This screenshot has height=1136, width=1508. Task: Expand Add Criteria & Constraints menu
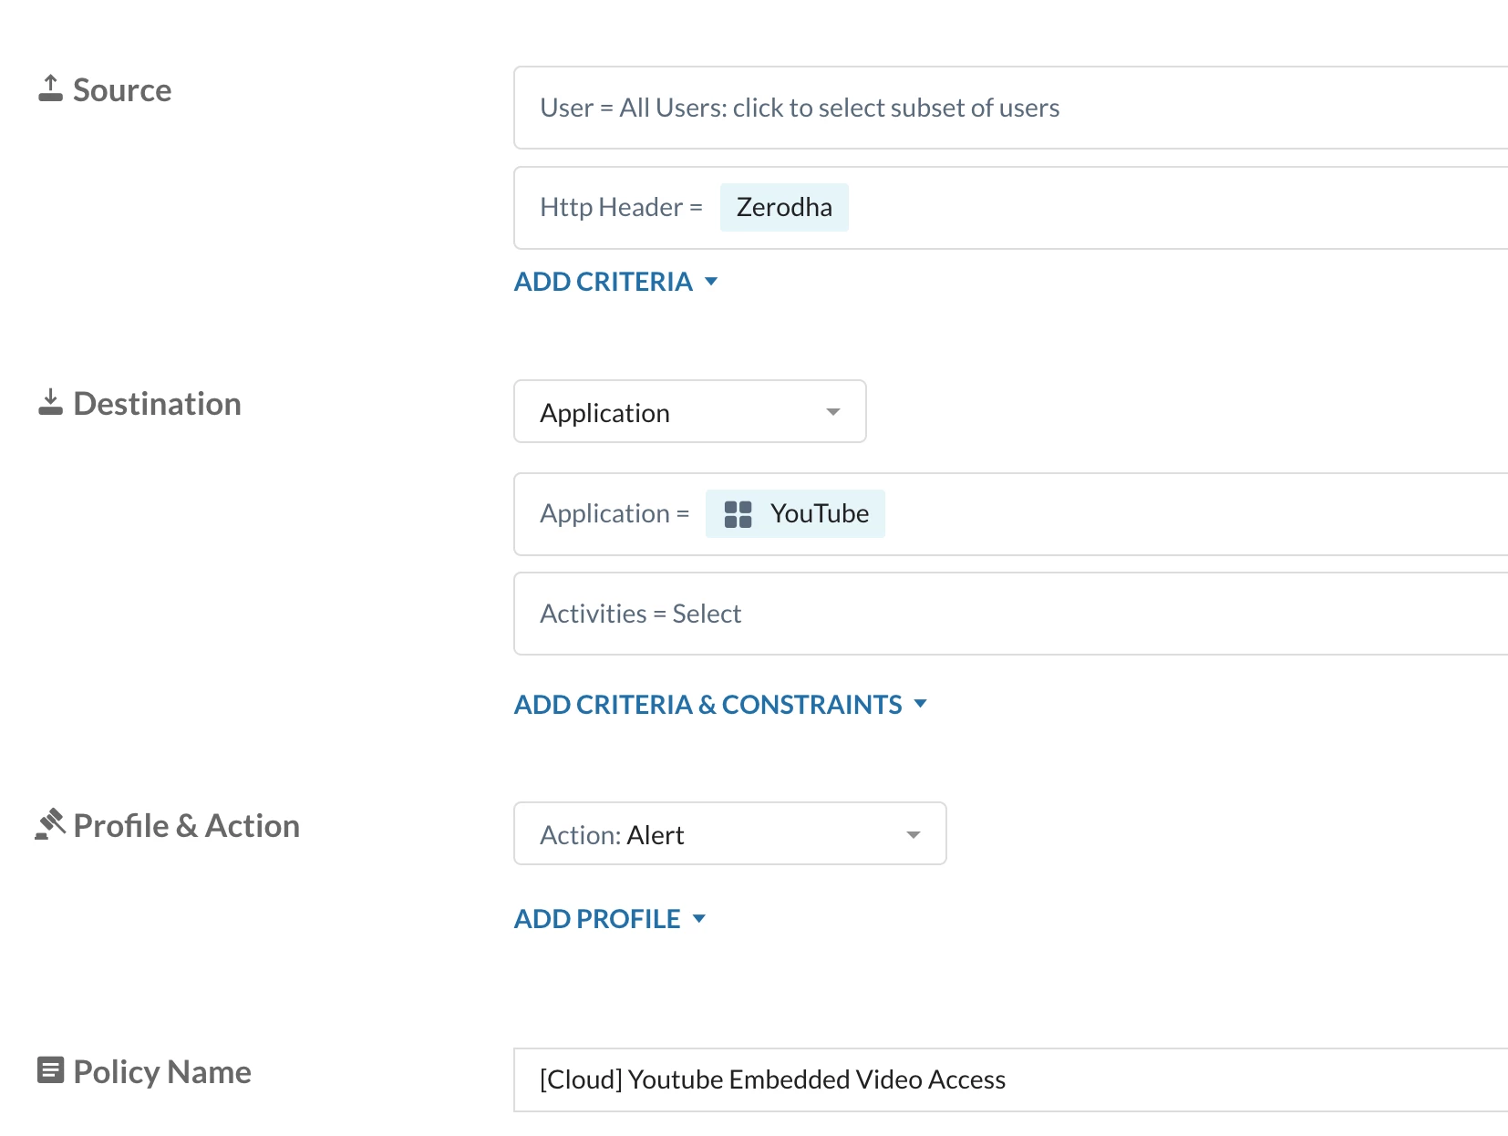708,705
